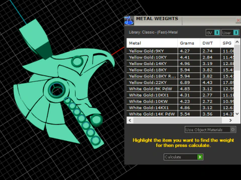Click the Calculate button
Image resolution: width=241 pixels, height=180 pixels.
(183, 157)
